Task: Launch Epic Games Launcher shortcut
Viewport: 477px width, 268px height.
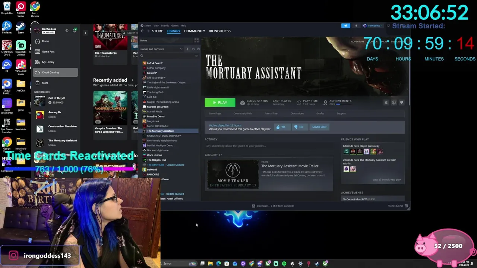Action: [x=7, y=126]
